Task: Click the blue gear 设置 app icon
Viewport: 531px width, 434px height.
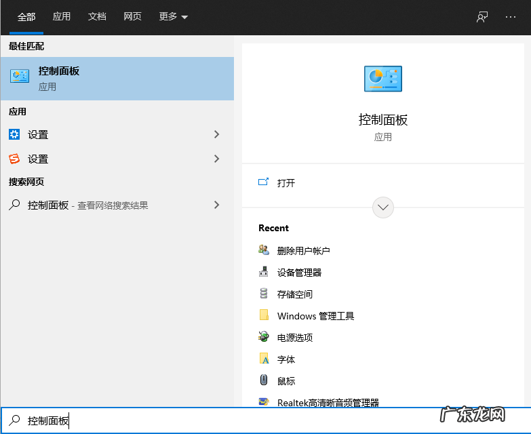Action: pyautogui.click(x=14, y=134)
